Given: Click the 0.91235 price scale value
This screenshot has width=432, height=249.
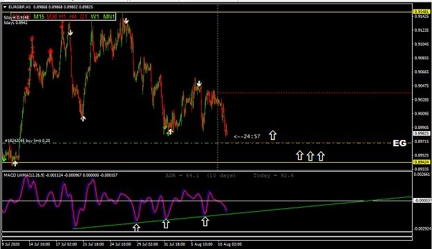Looking at the screenshot, I should [x=422, y=30].
